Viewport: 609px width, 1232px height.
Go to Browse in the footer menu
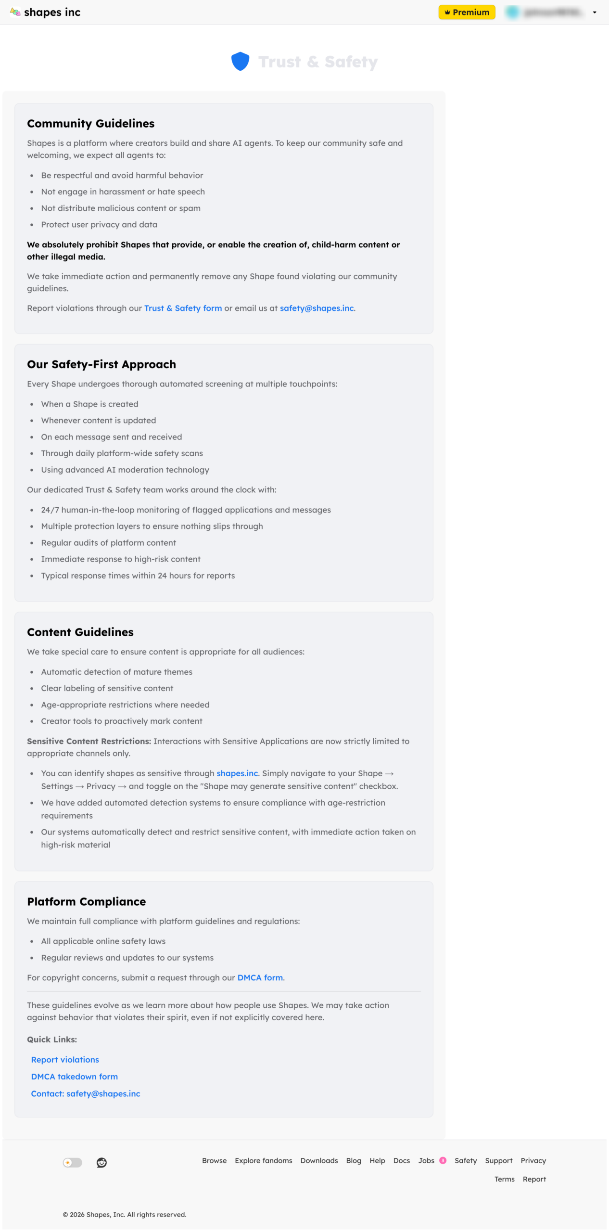[x=214, y=1160]
